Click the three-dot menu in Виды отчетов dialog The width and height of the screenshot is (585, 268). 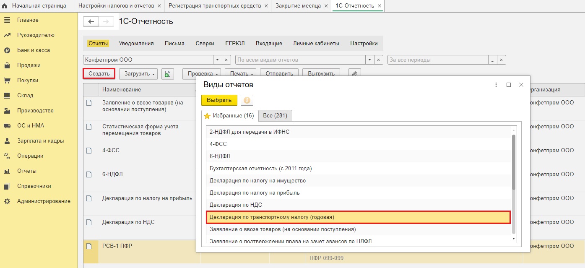(x=496, y=85)
